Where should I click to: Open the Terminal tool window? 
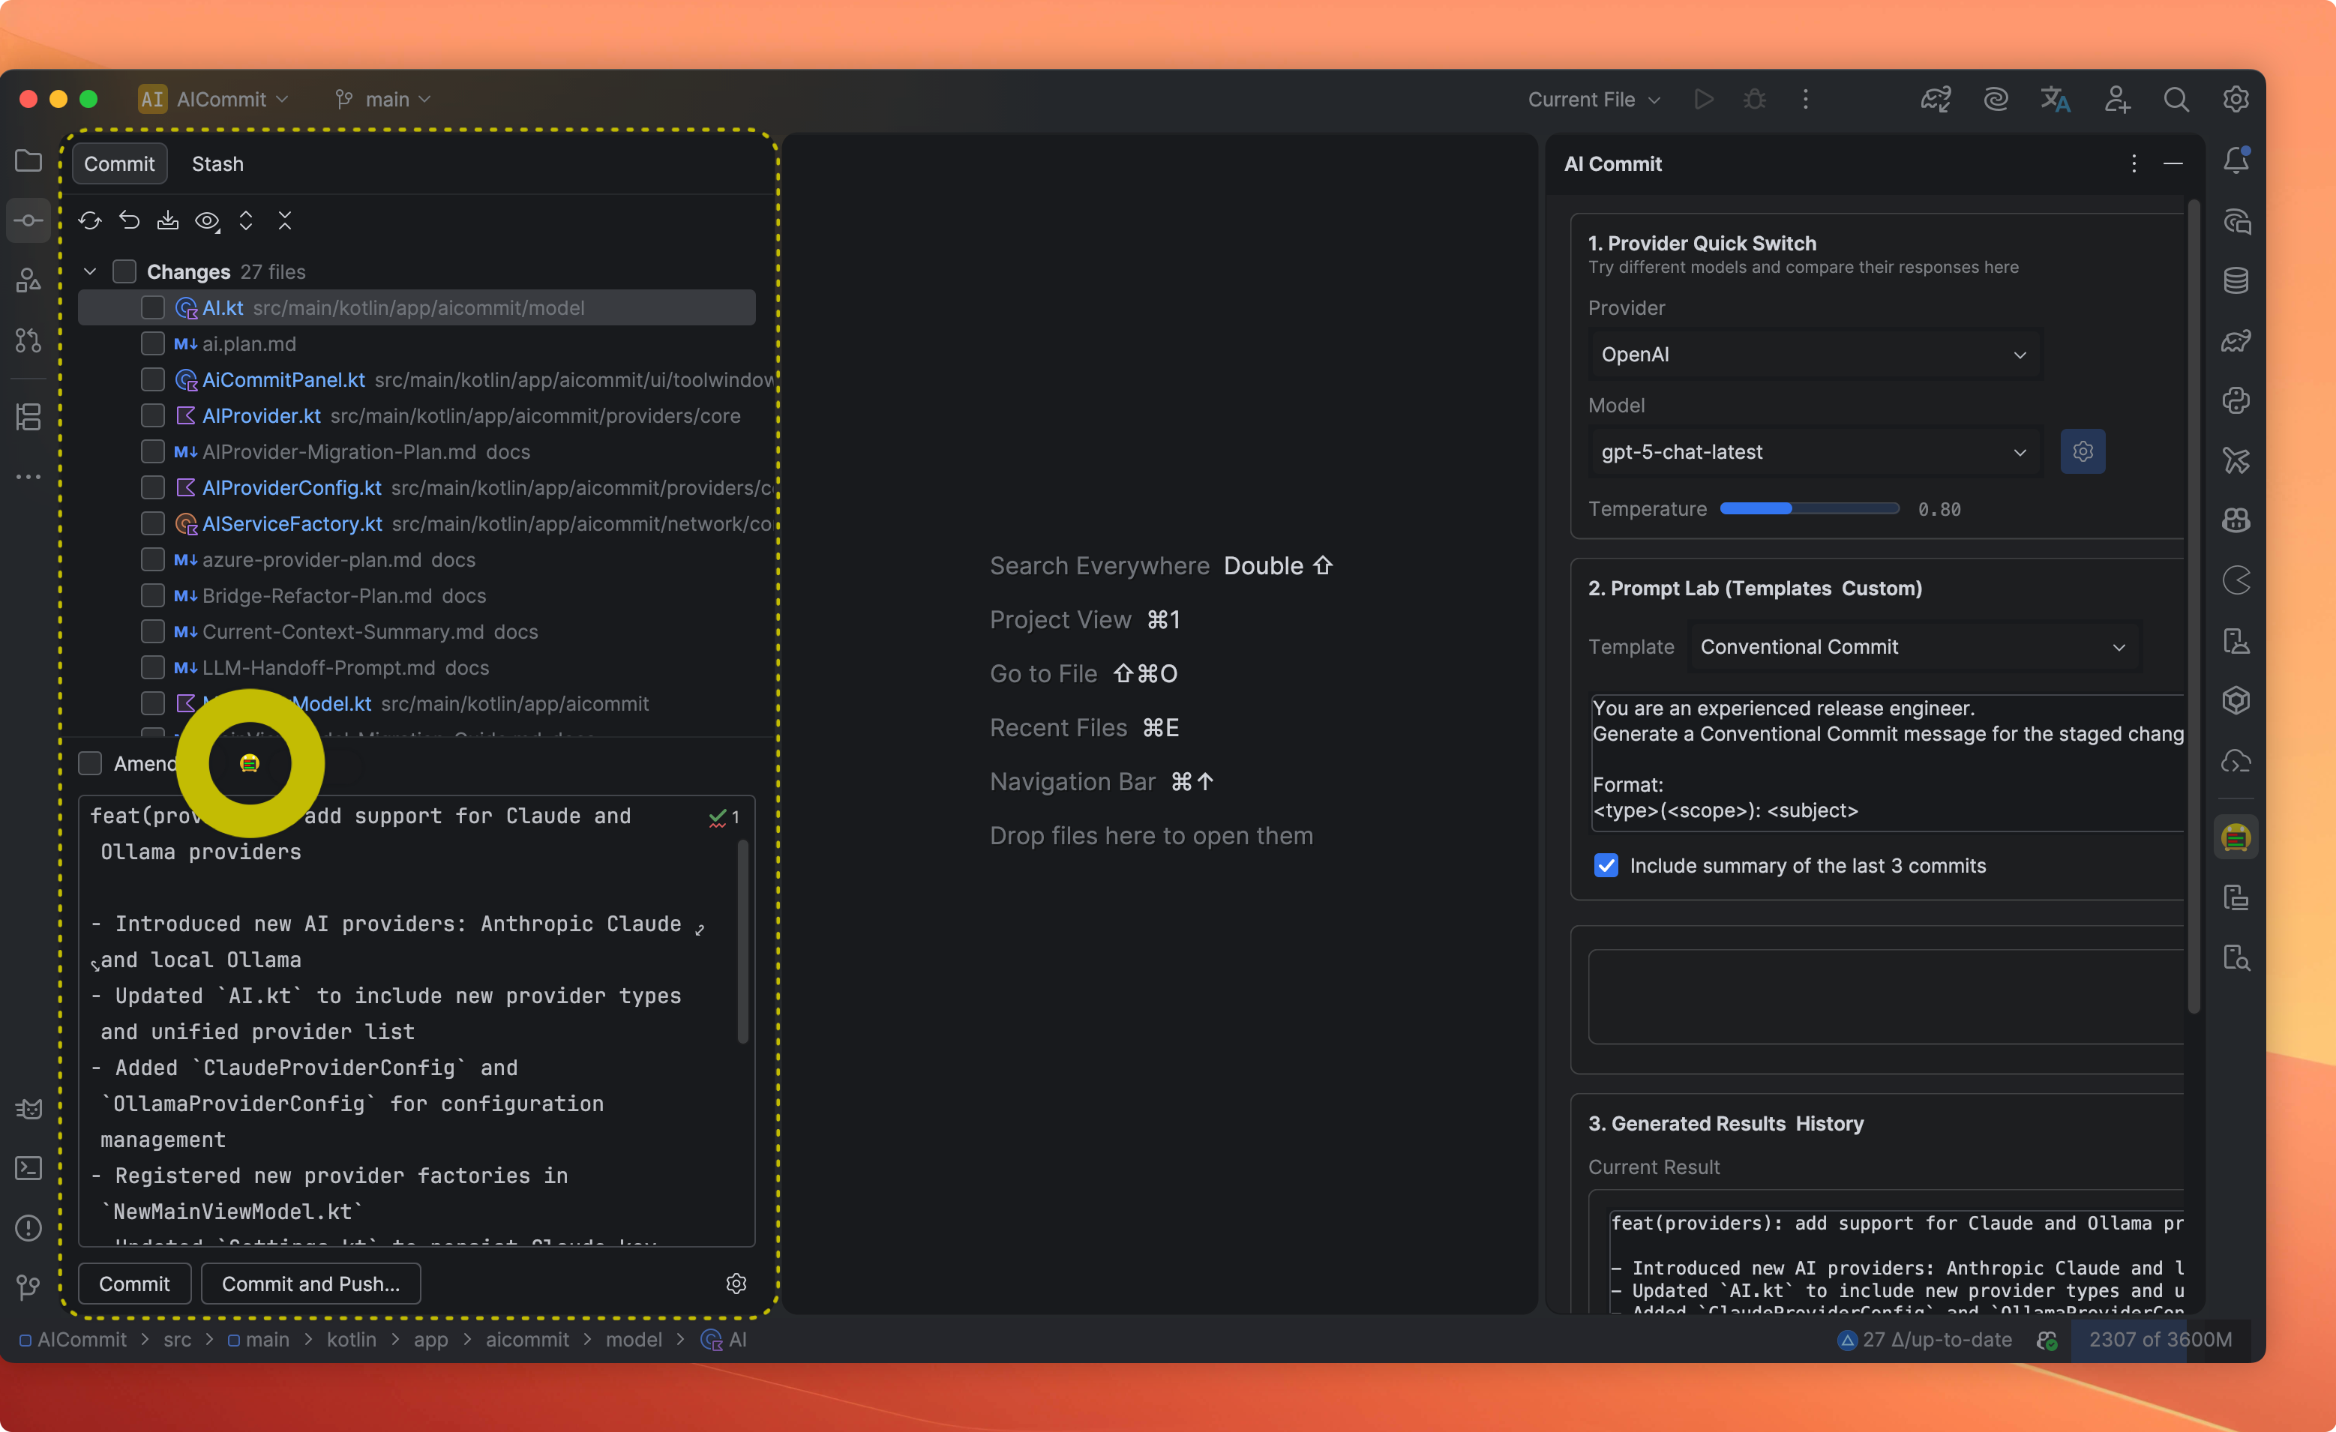point(28,1169)
